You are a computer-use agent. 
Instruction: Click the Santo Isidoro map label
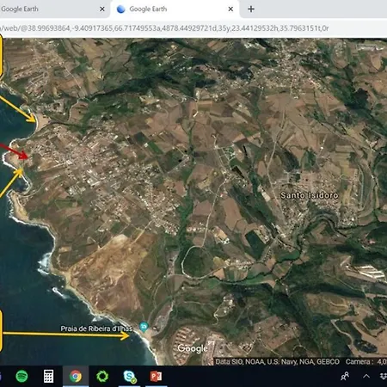pyautogui.click(x=309, y=195)
